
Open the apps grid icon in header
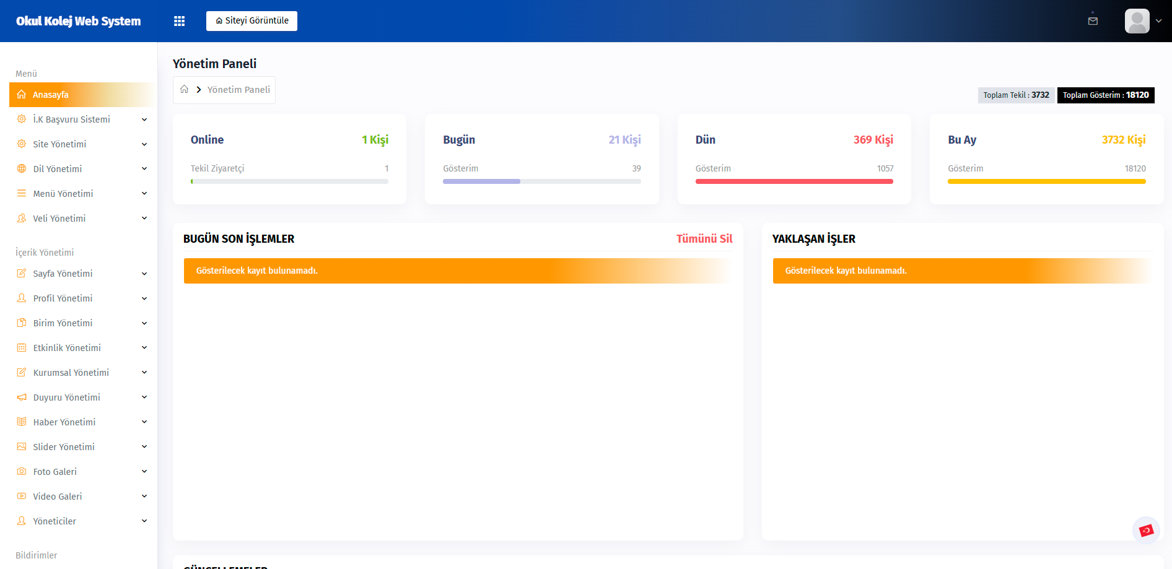[179, 21]
